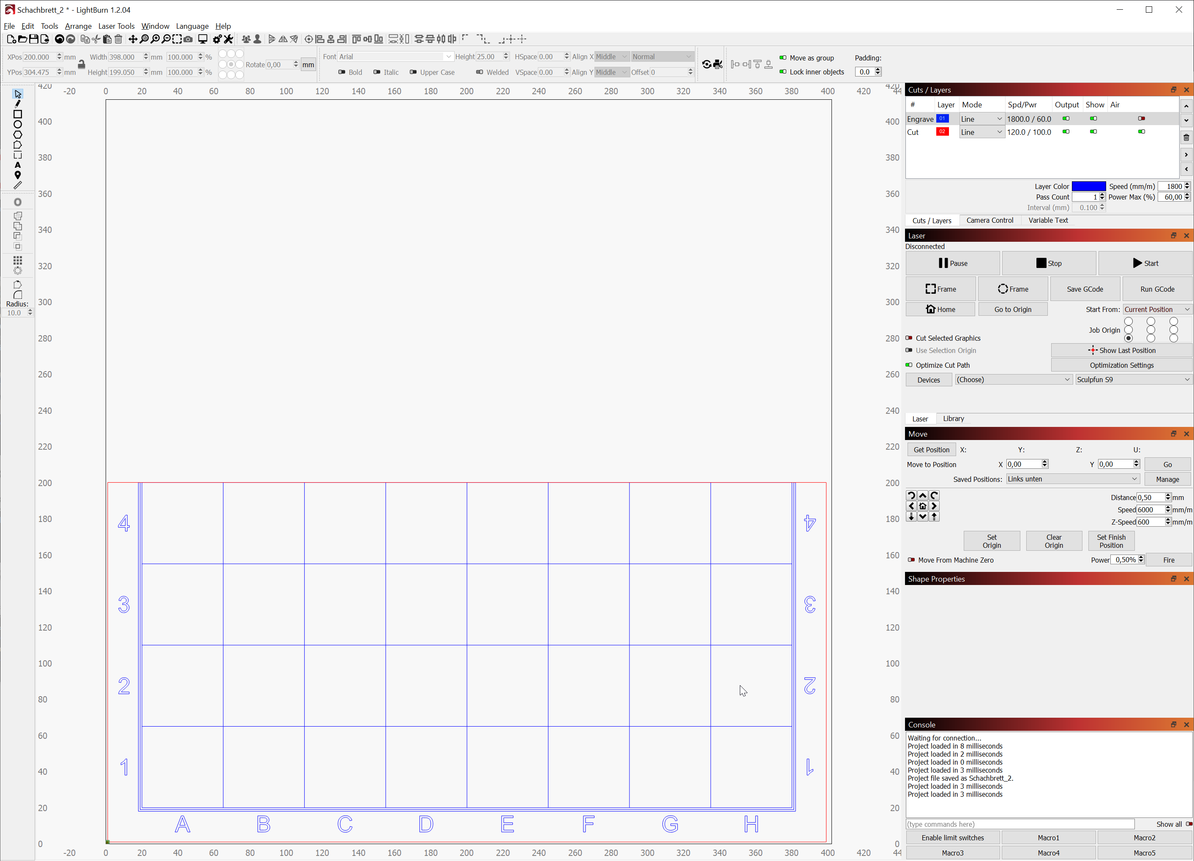1194x861 pixels.
Task: Click the Save GCode button
Action: [1085, 289]
